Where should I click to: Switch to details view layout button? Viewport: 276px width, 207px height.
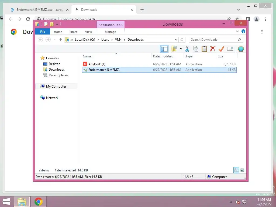coord(236,170)
